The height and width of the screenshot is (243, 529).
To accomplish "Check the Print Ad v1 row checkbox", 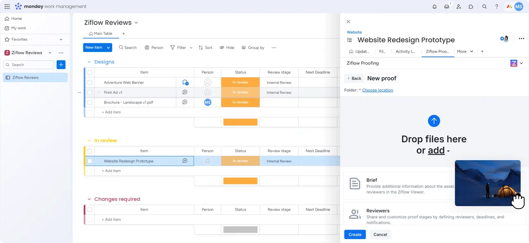I will (90, 92).
